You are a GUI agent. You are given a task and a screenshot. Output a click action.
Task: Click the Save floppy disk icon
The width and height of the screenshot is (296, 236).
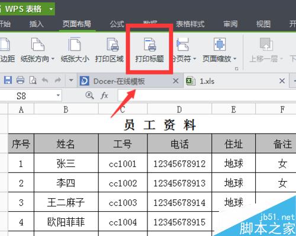pos(8,80)
